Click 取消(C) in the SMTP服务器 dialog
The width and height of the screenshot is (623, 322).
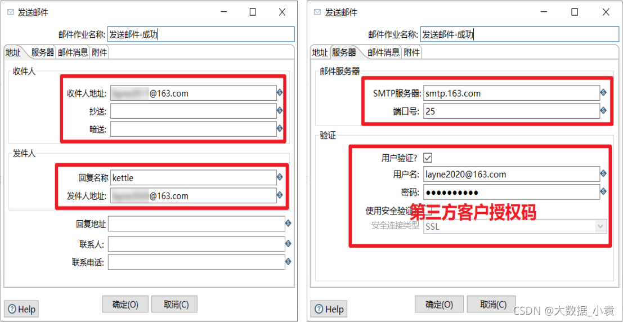click(x=491, y=305)
